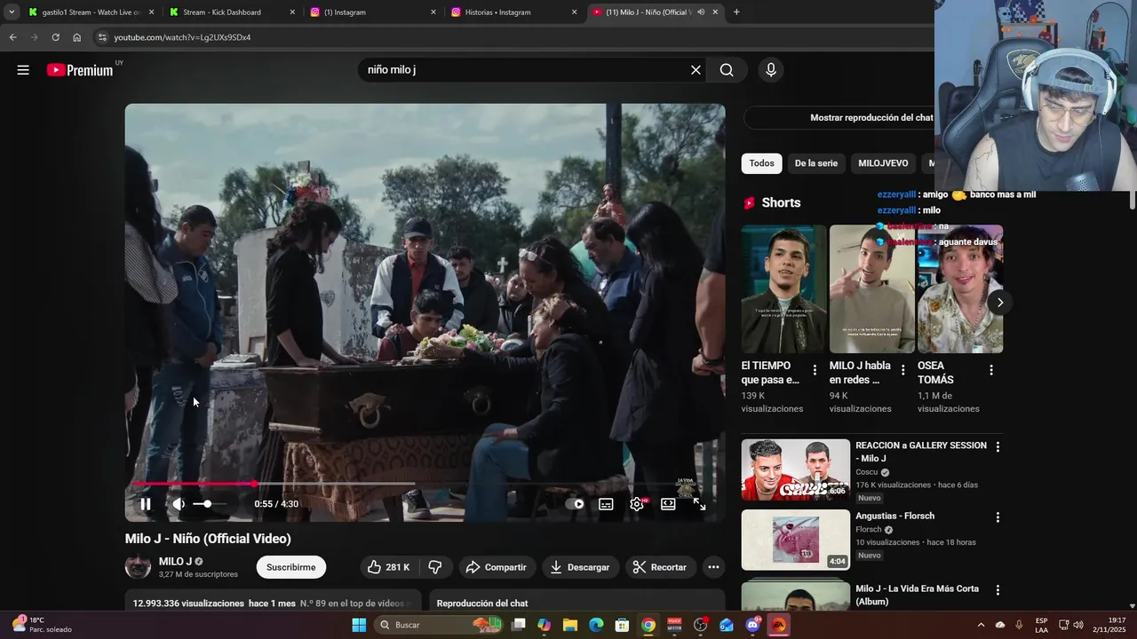Open Discord from the taskbar
1137x639 pixels.
pos(752,625)
